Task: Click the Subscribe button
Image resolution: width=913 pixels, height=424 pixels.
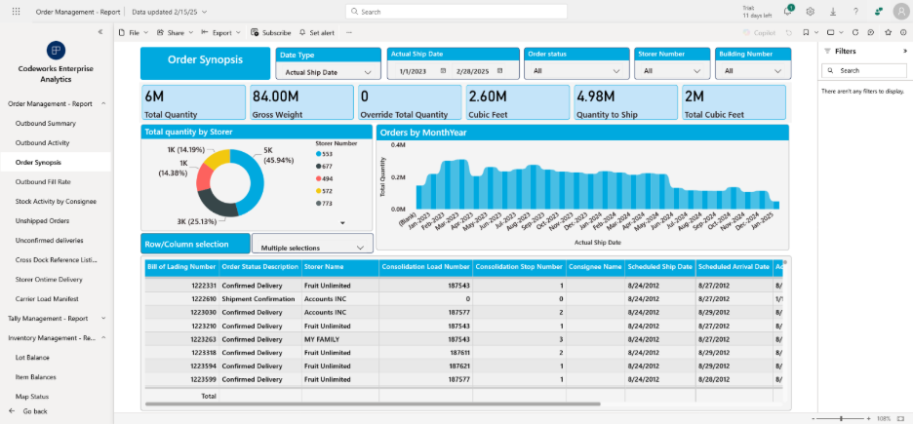Action: click(271, 32)
